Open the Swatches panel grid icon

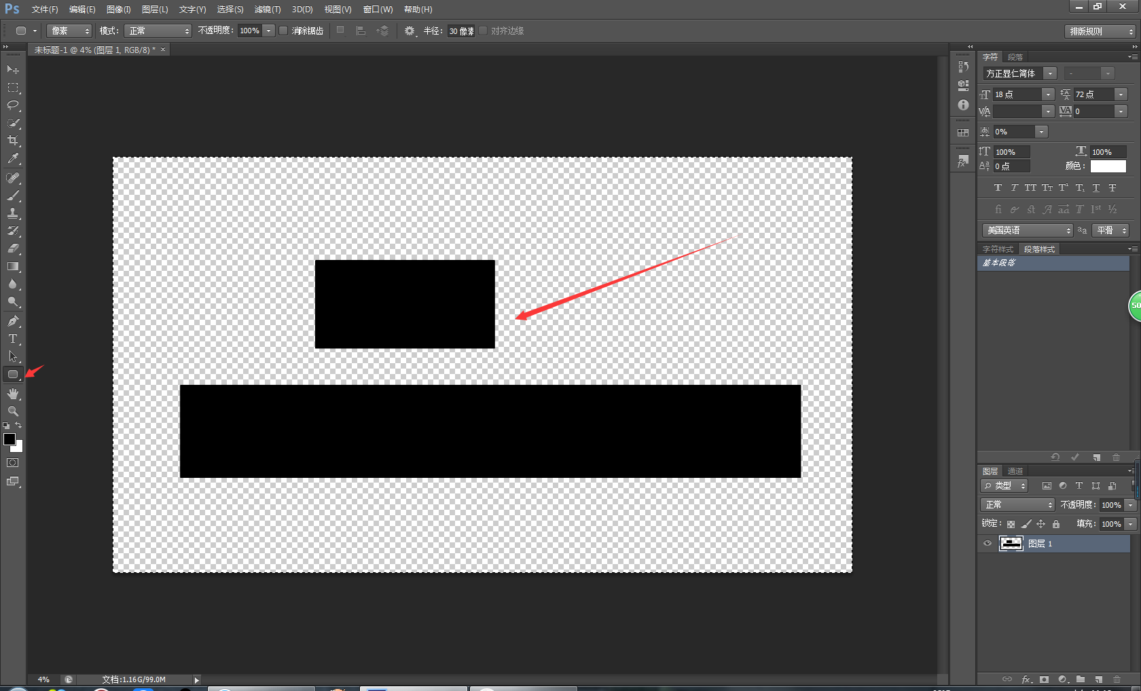[963, 132]
